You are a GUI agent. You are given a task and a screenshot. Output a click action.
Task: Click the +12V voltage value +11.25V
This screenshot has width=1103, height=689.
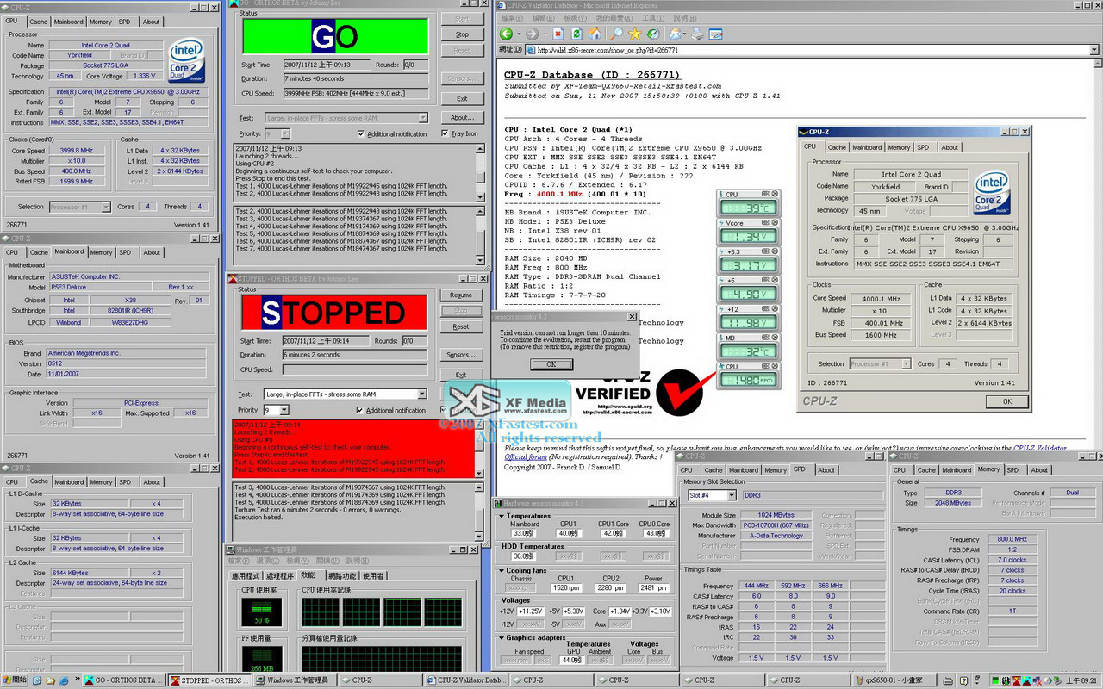(x=531, y=611)
